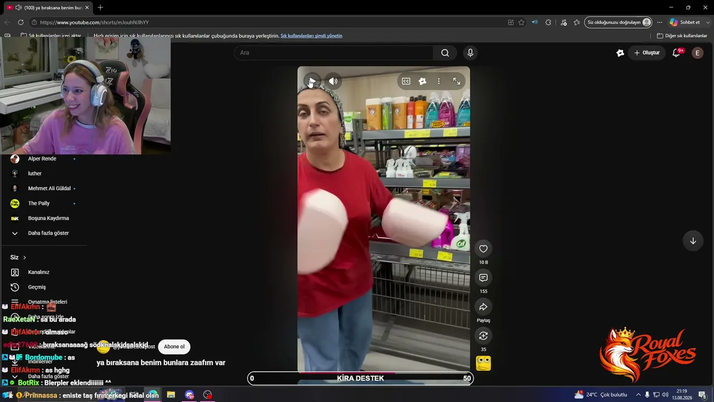Image resolution: width=714 pixels, height=402 pixels.
Task: Click the Oluştur create button
Action: 647,53
